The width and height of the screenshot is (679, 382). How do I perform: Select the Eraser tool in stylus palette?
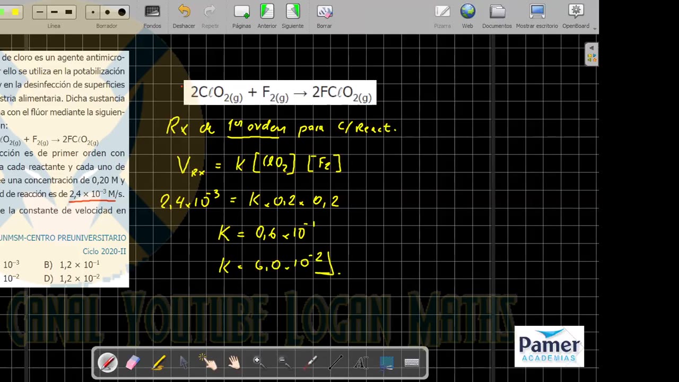pyautogui.click(x=133, y=363)
